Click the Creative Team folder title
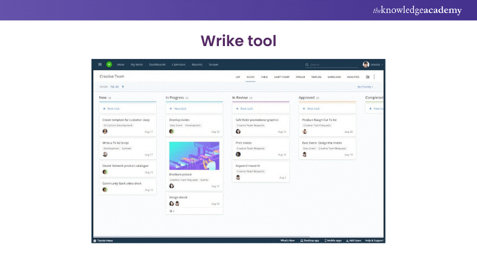 (112, 76)
